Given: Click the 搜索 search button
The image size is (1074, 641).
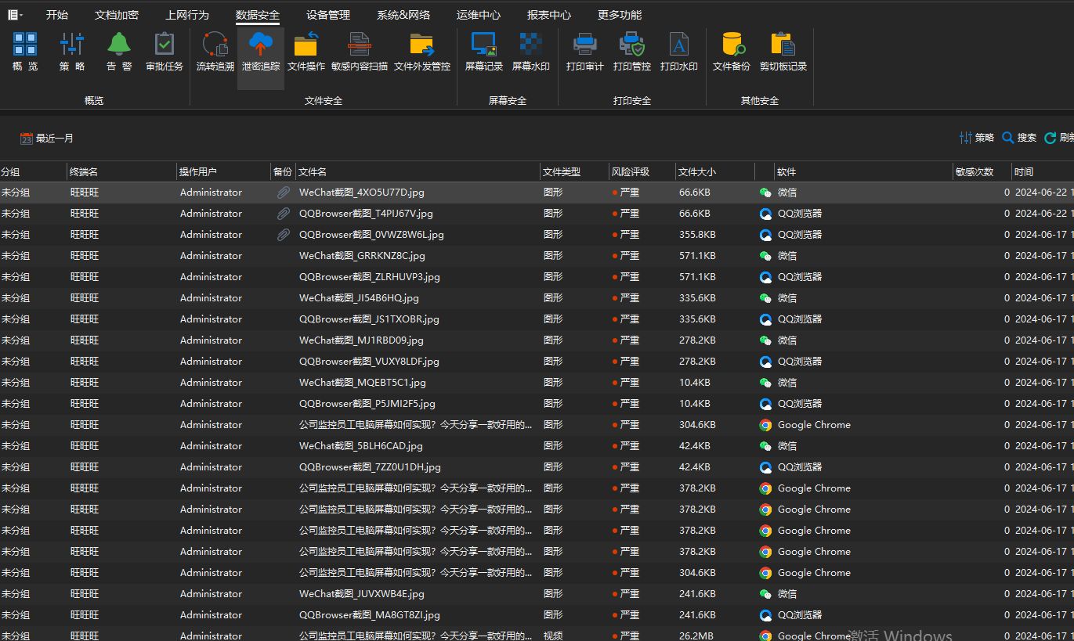Looking at the screenshot, I should [1019, 138].
